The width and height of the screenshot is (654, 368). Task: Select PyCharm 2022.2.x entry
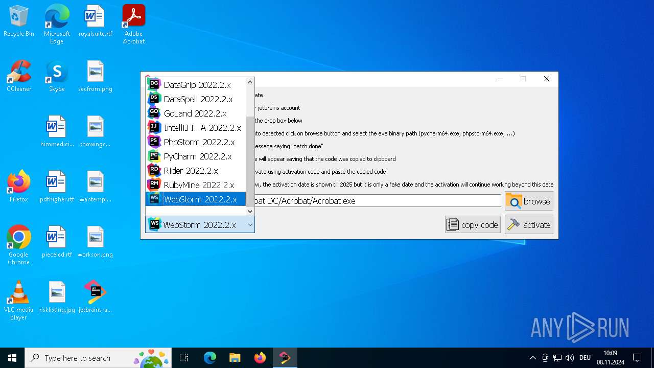[196, 156]
